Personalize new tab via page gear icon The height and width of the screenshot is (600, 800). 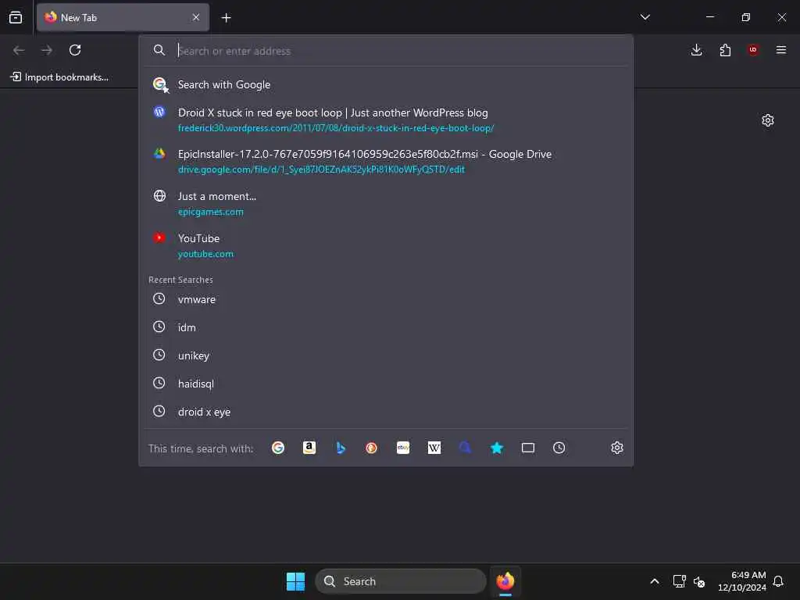[768, 120]
